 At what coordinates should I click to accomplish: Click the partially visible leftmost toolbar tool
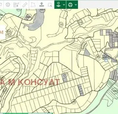pyautogui.click(x=1, y=5)
